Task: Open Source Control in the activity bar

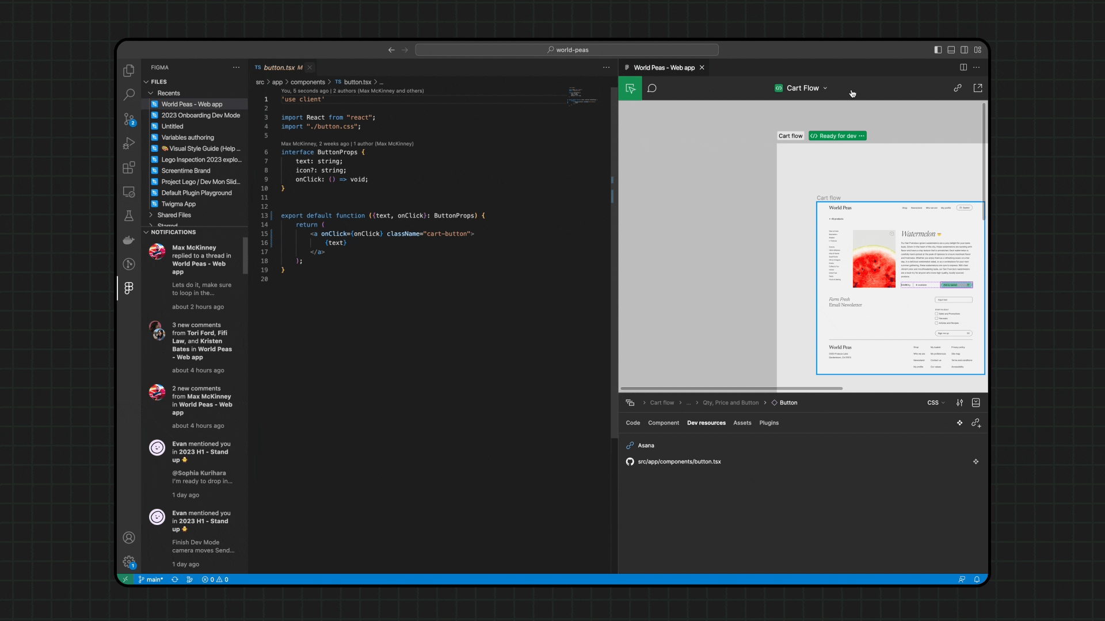Action: (x=128, y=119)
